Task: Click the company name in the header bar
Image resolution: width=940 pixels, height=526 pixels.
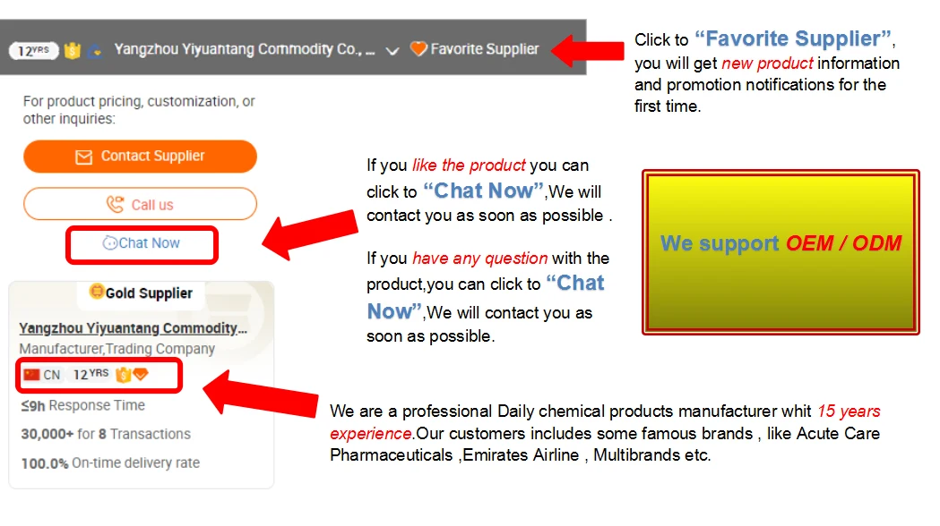Action: pyautogui.click(x=244, y=50)
